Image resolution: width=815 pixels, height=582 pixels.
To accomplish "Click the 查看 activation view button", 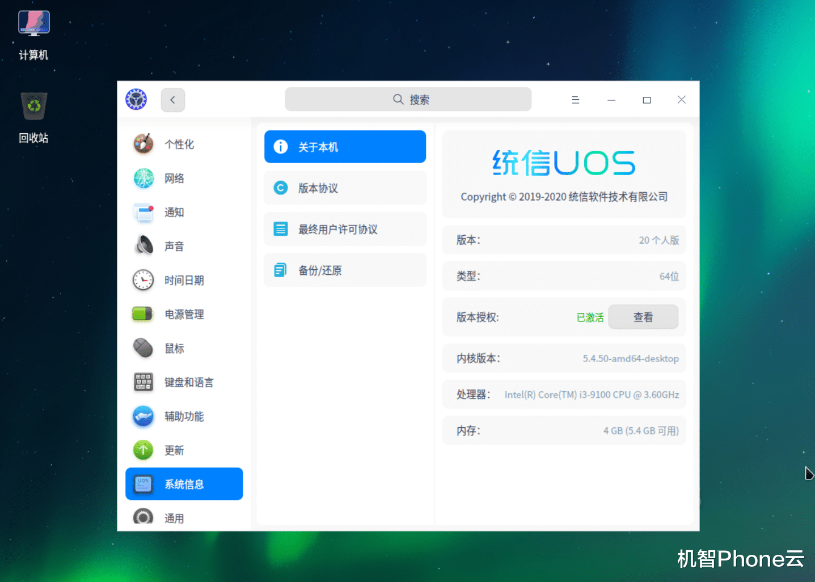I will pos(643,317).
